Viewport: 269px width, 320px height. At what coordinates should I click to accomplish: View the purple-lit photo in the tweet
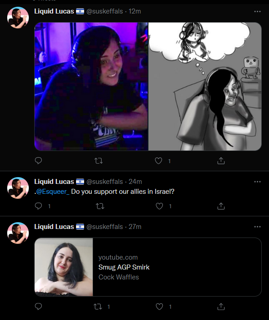coord(91,87)
